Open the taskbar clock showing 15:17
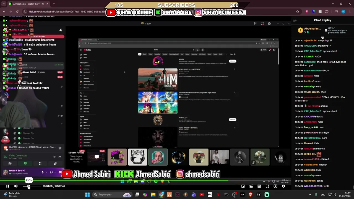The width and height of the screenshot is (354, 199). click(345, 195)
